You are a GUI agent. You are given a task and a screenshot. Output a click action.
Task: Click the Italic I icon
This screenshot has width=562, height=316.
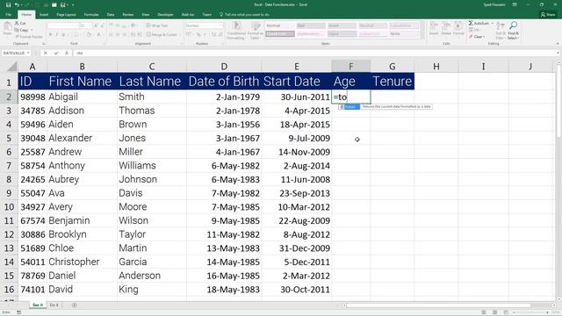[x=57, y=35]
